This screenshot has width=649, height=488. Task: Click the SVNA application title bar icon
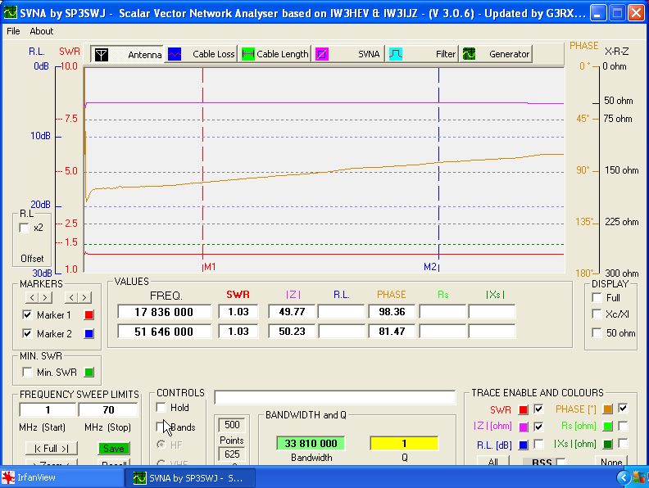tap(11, 12)
